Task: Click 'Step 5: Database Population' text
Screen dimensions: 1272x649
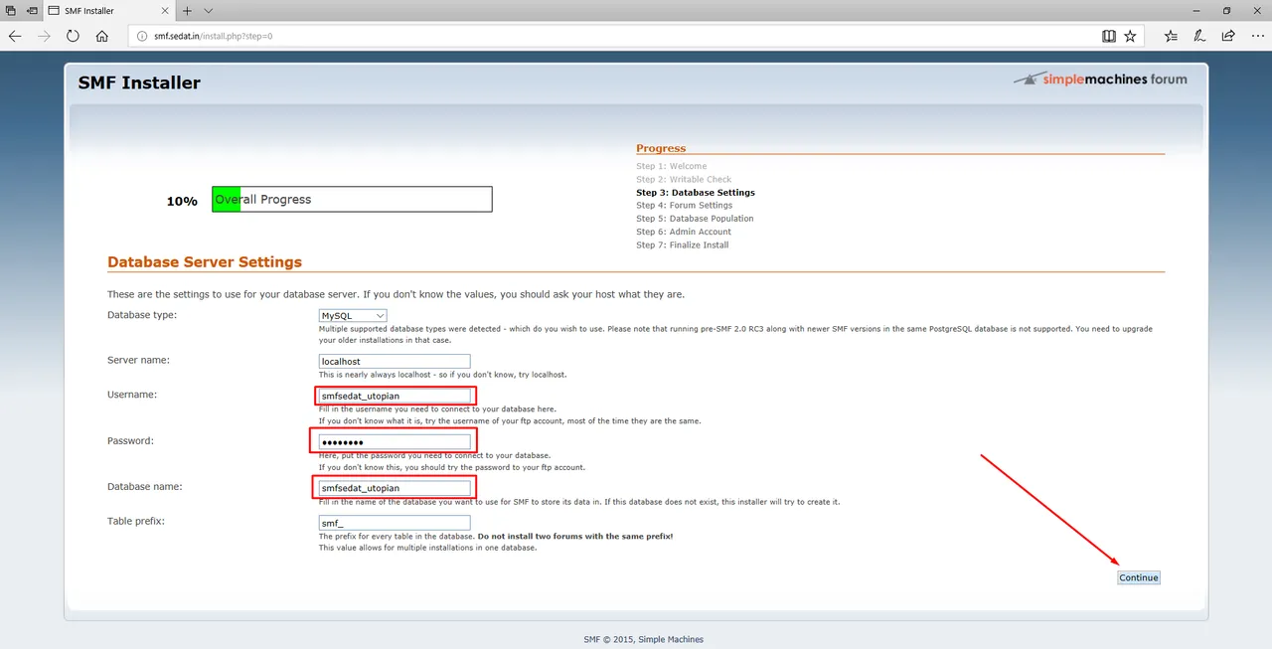Action: point(695,219)
